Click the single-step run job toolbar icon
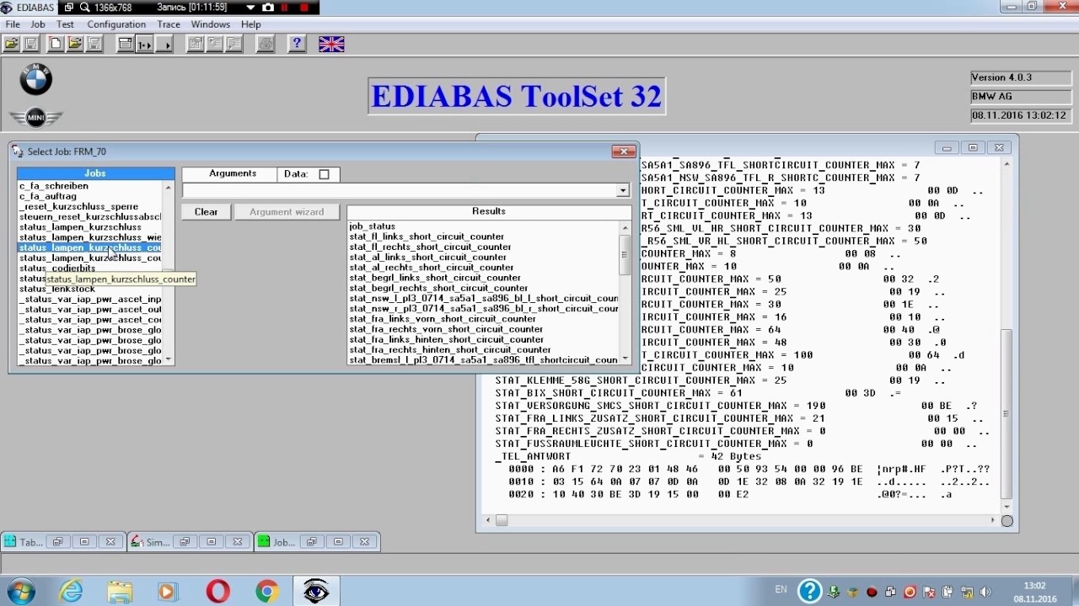The height and width of the screenshot is (606, 1079). click(144, 44)
